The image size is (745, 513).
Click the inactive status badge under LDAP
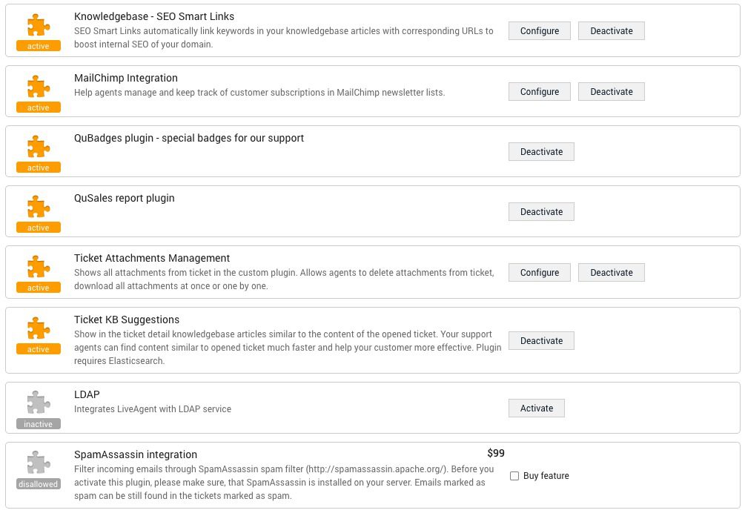tap(39, 424)
